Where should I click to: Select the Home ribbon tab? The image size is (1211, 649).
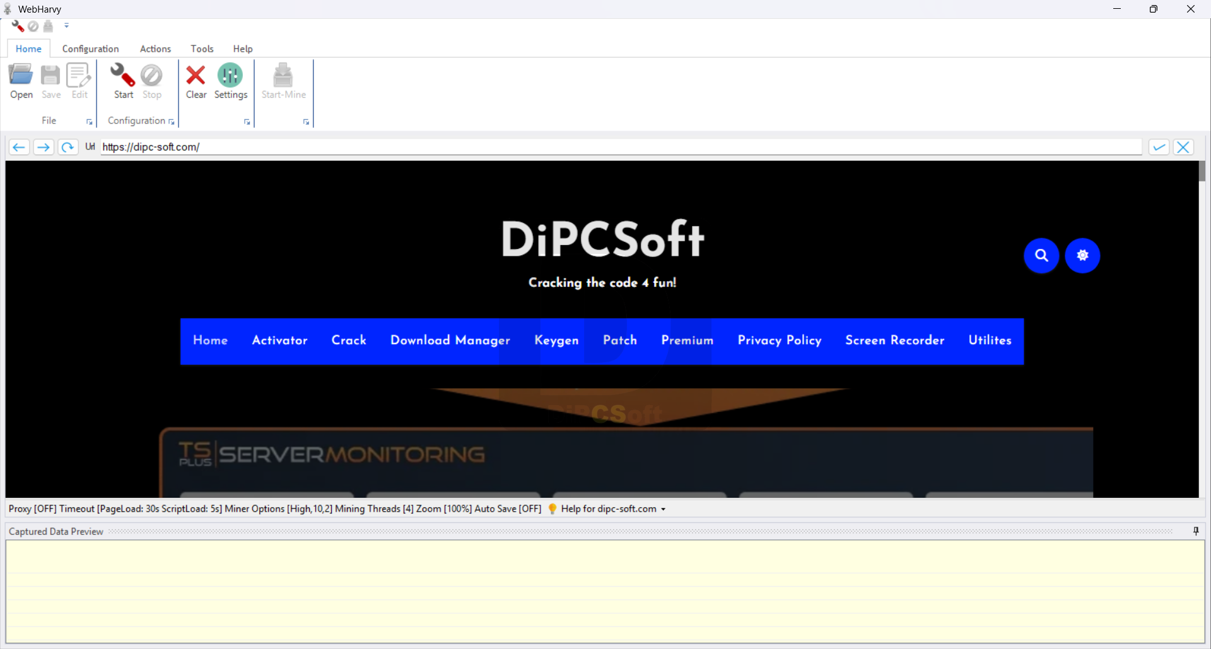(28, 49)
